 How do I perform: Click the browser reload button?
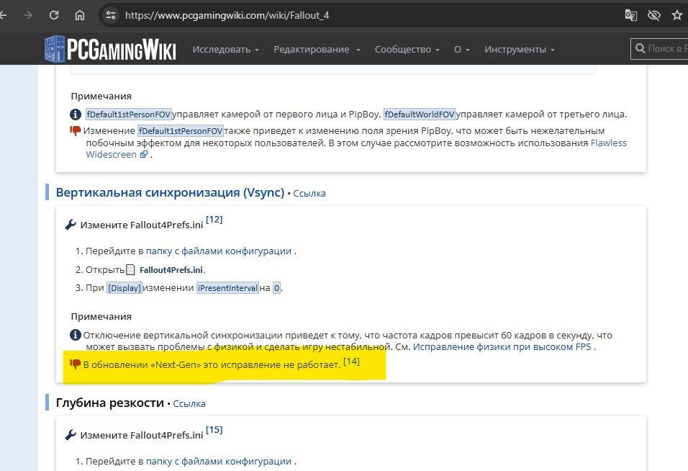54,14
